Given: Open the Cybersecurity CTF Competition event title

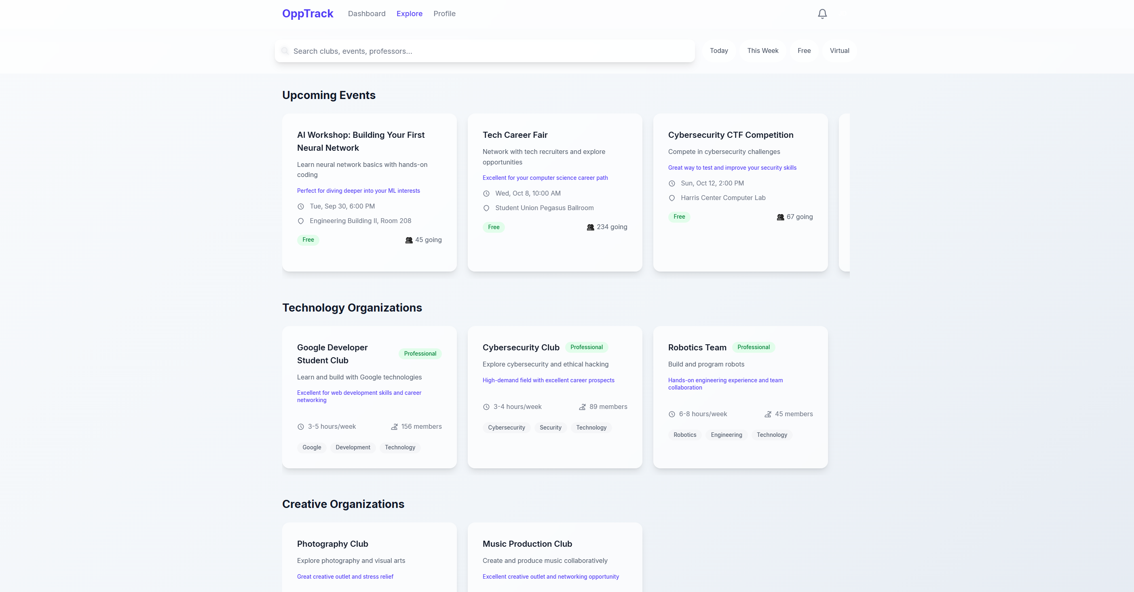Looking at the screenshot, I should [730, 135].
